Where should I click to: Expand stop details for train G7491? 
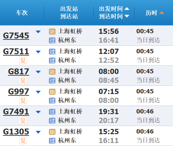pyautogui.click(x=38, y=112)
